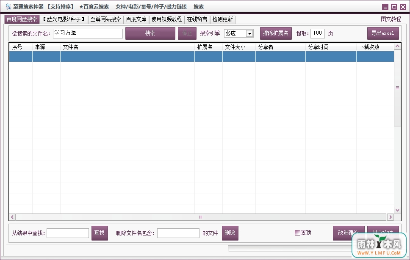Select the highlighted first result row
Viewport: 410px width, 260px height.
tap(202, 56)
